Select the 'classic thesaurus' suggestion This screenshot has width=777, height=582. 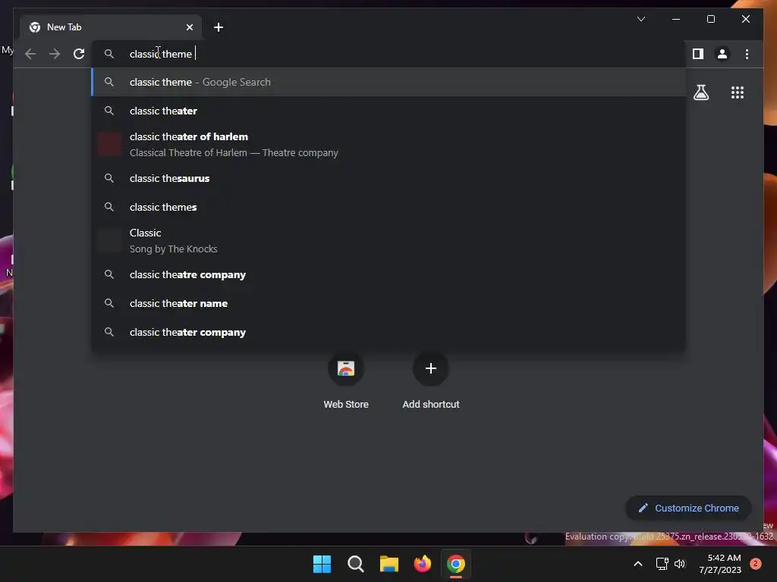pyautogui.click(x=388, y=178)
